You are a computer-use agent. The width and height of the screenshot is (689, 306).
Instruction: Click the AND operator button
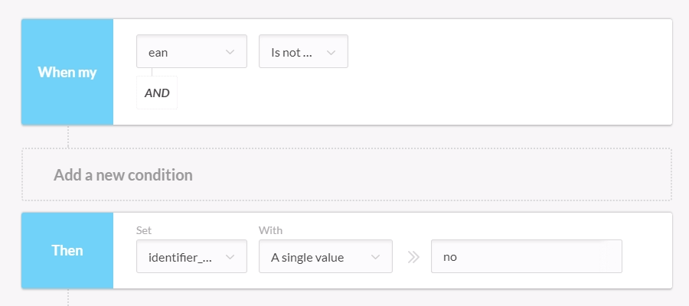pos(157,93)
